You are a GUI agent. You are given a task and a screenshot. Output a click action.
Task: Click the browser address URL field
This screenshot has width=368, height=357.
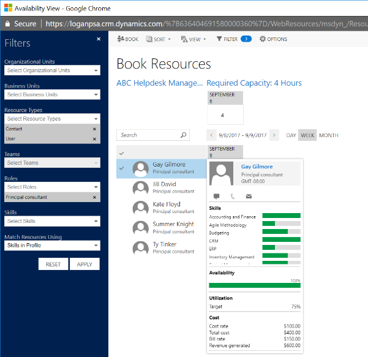(x=206, y=23)
